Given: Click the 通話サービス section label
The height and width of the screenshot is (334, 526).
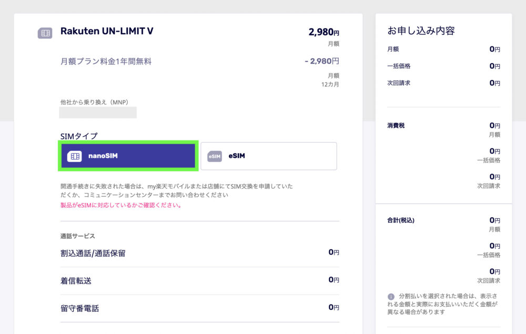Looking at the screenshot, I should click(77, 236).
